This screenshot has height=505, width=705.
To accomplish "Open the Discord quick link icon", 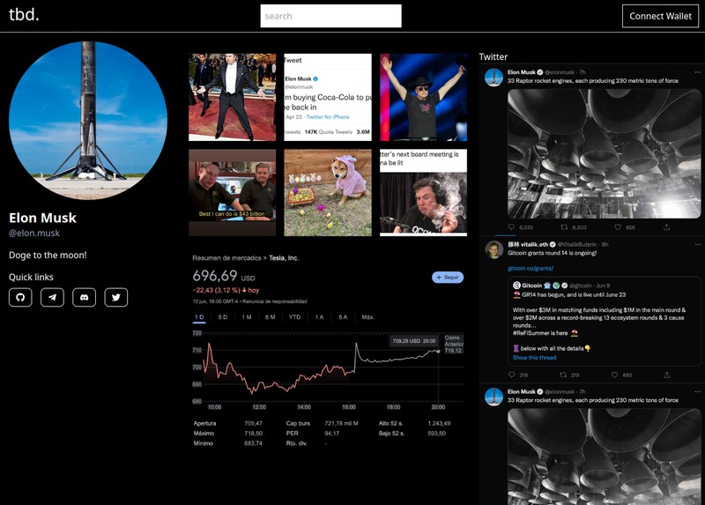I will (84, 297).
